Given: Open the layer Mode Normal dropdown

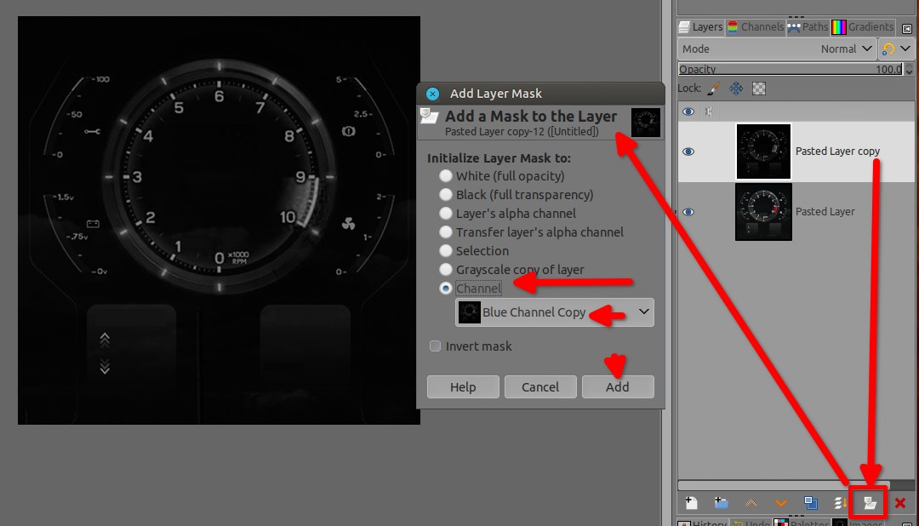Looking at the screenshot, I should 777,49.
